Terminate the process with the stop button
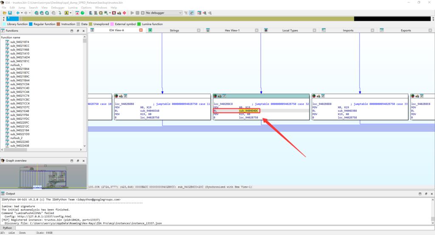This screenshot has width=435, height=235. [x=143, y=13]
